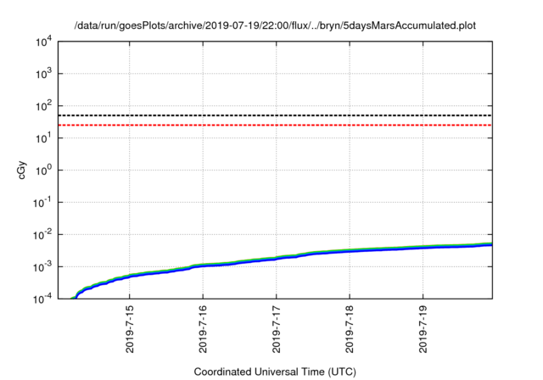Click the 10^-3 y-axis tick label
The image size is (543, 380).
(x=42, y=267)
